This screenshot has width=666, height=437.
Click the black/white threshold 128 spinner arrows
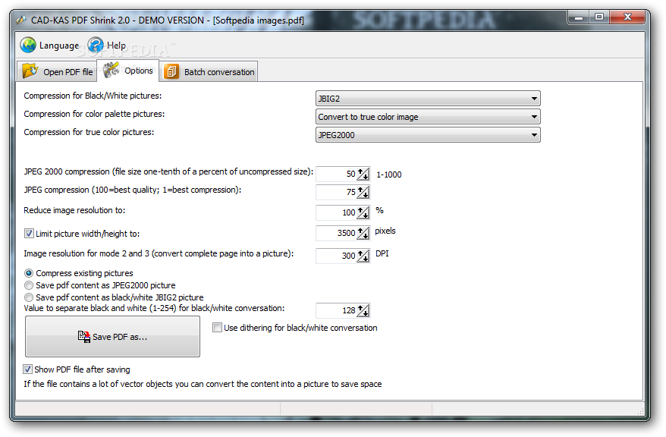363,311
